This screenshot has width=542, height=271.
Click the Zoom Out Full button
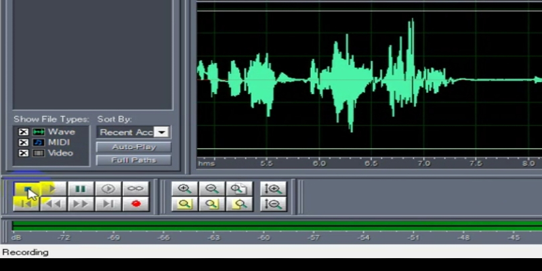pyautogui.click(x=238, y=189)
